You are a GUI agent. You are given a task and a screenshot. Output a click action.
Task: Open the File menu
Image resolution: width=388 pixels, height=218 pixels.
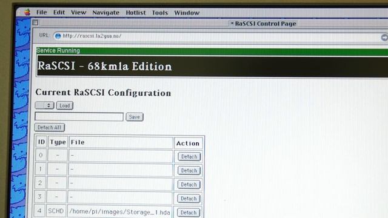(41, 12)
